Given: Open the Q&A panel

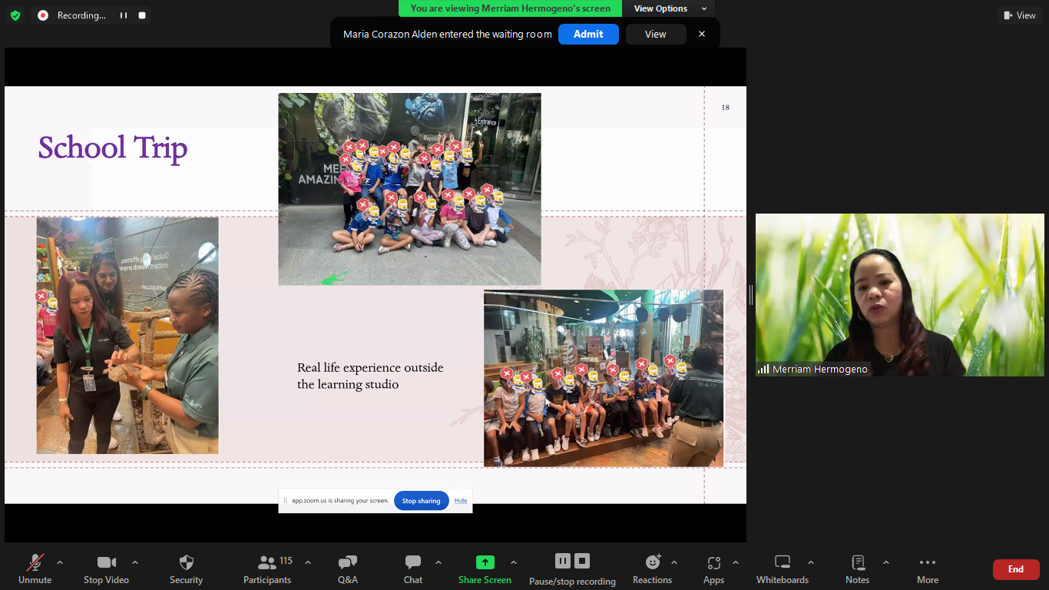Looking at the screenshot, I should pyautogui.click(x=347, y=568).
